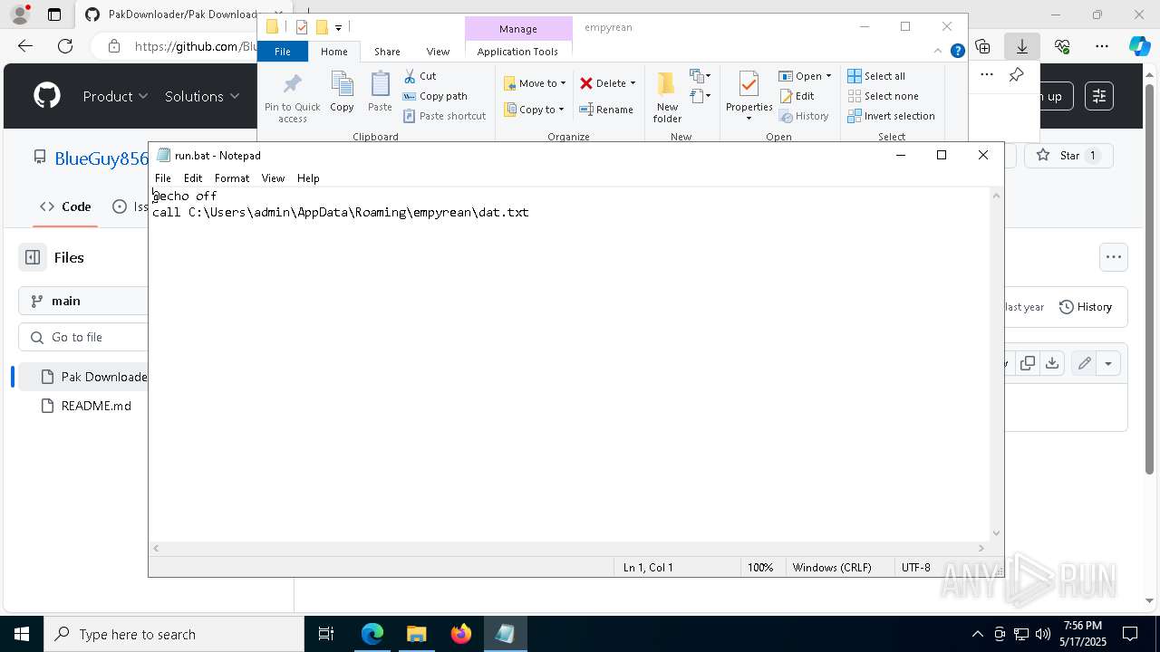This screenshot has height=652, width=1160.
Task: Open GitHub more options ellipsis button
Action: click(x=1113, y=257)
